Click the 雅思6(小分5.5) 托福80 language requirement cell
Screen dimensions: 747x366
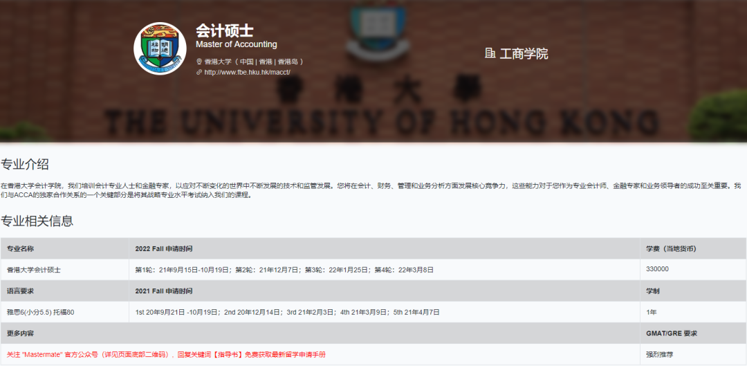40,312
